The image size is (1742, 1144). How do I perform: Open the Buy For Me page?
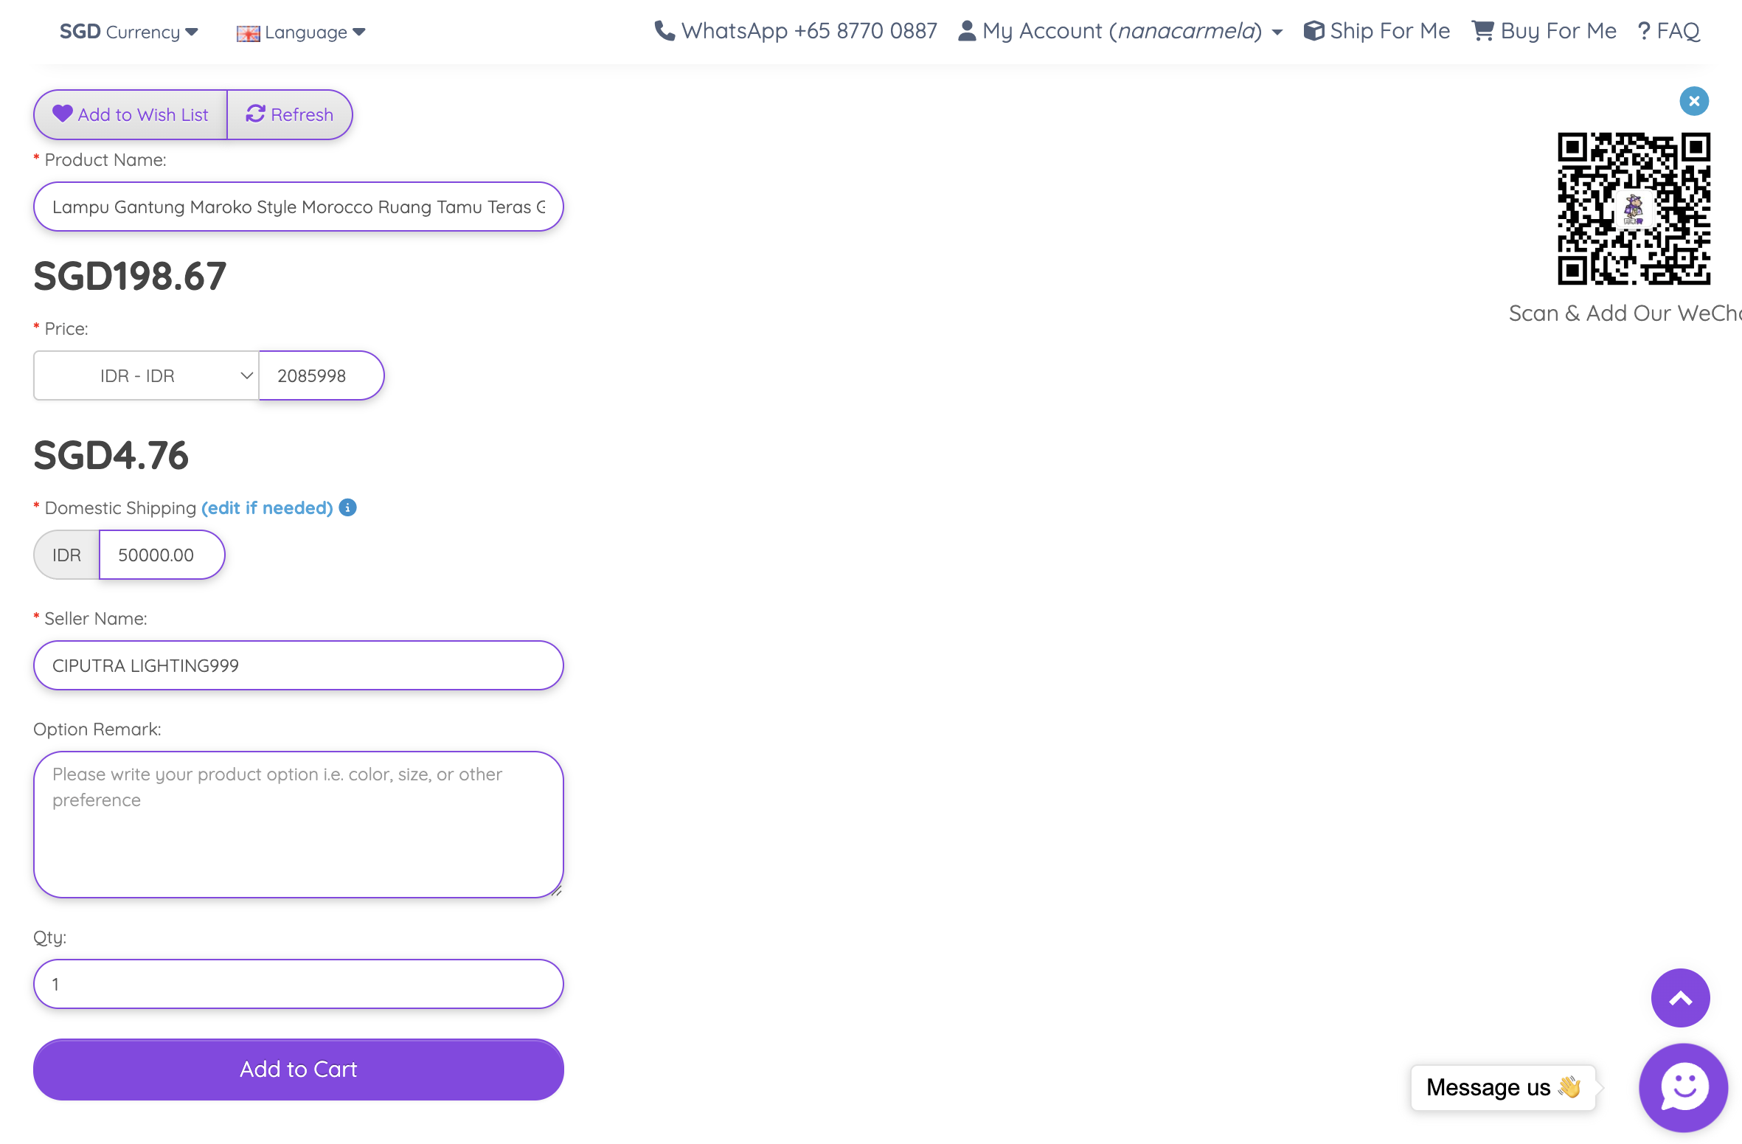1544,31
